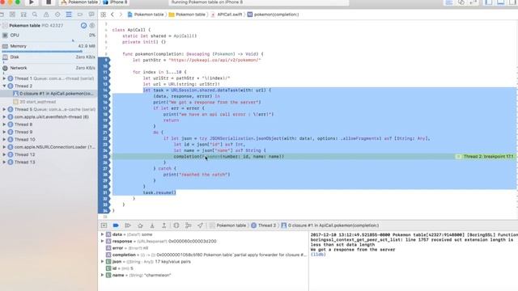
Task: Click the Run (play) button
Action: [x=32, y=2]
